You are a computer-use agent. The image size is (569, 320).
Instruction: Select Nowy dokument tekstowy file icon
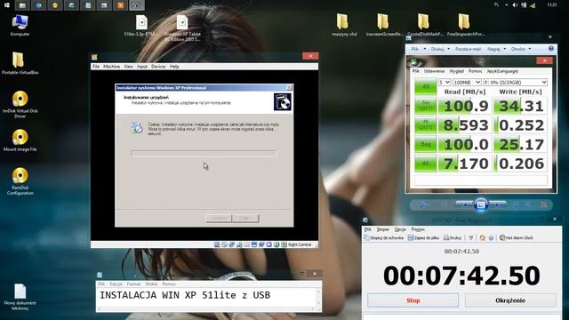pos(20,297)
